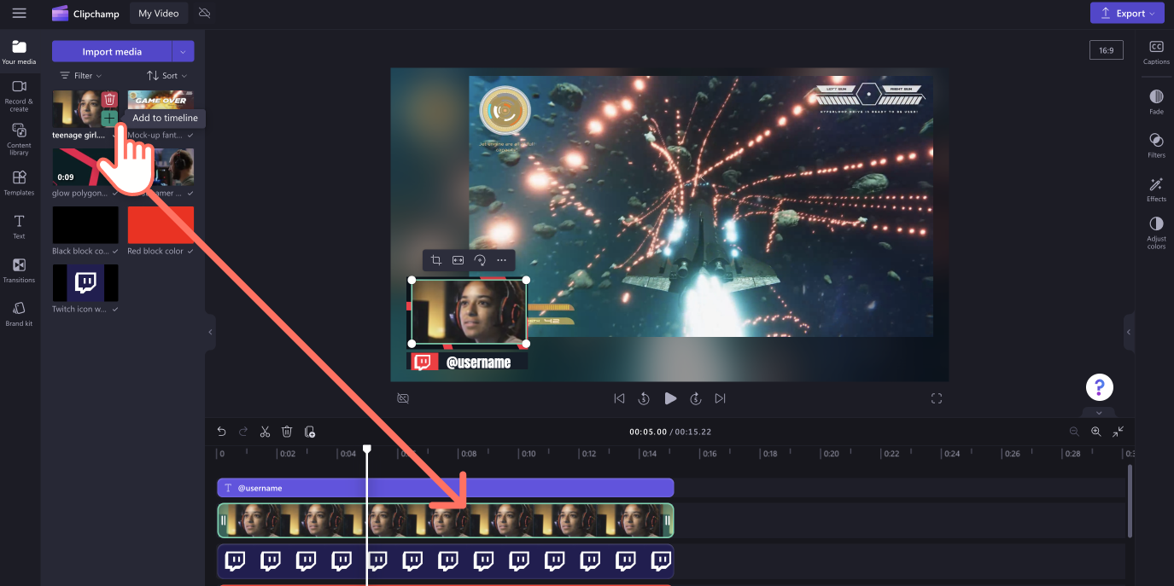Image resolution: width=1174 pixels, height=586 pixels.
Task: Open the Brand kit panel
Action: point(19,314)
